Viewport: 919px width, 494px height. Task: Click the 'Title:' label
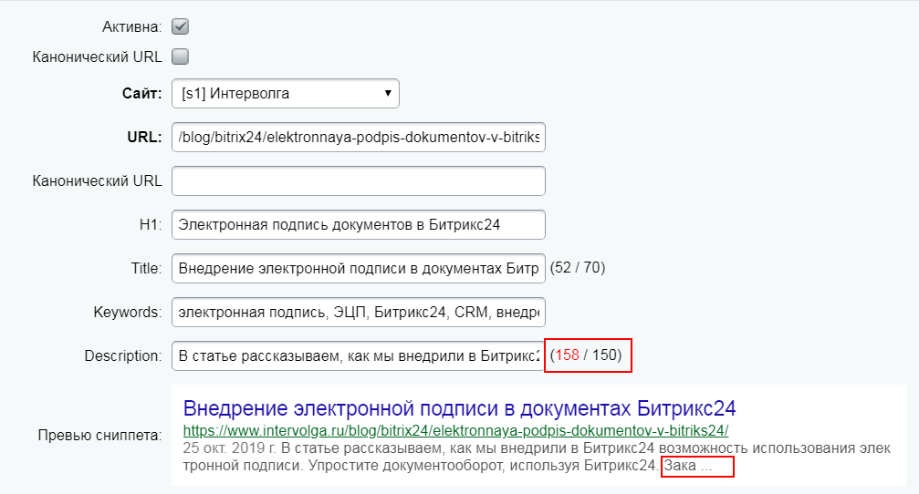click(147, 268)
